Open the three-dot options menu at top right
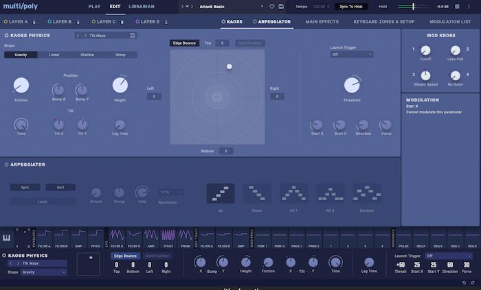 (469, 6)
